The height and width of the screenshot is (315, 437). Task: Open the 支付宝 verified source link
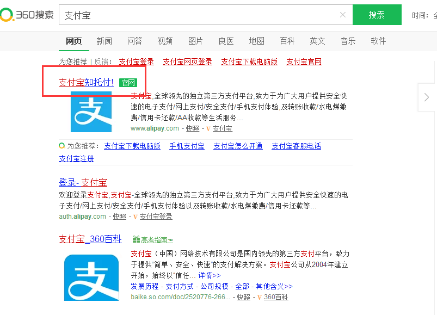tap(223, 128)
